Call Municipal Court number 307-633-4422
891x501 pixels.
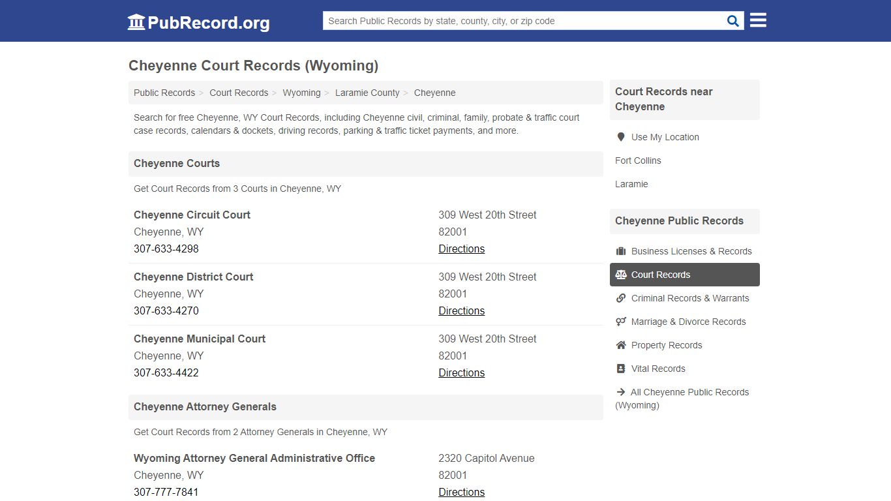166,372
